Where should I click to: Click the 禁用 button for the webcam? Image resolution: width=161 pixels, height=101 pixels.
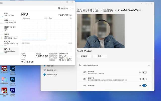tap(100, 56)
